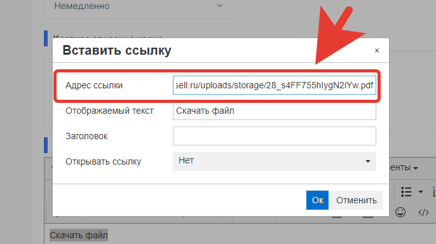436x244 pixels.
Task: Click the selected Скачать файл text in the editor
Action: [x=79, y=235]
